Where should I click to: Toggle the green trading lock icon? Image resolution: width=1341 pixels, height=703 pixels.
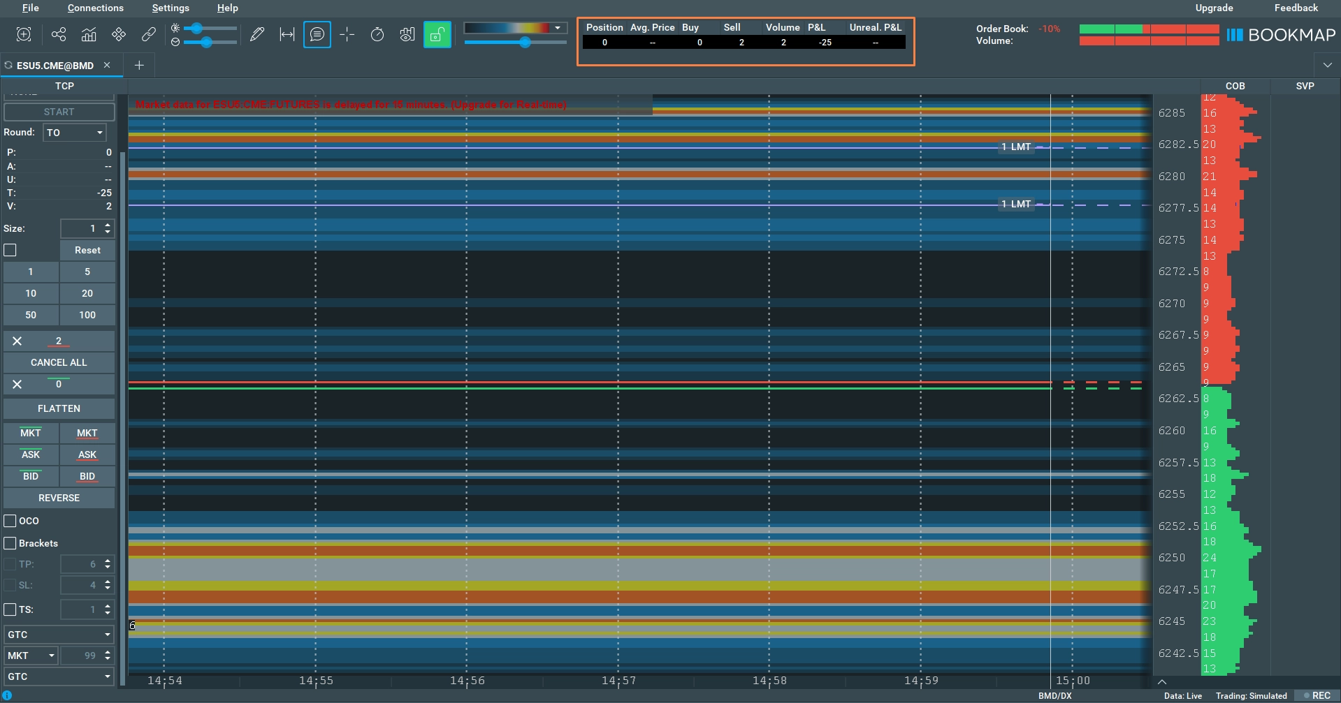(437, 34)
